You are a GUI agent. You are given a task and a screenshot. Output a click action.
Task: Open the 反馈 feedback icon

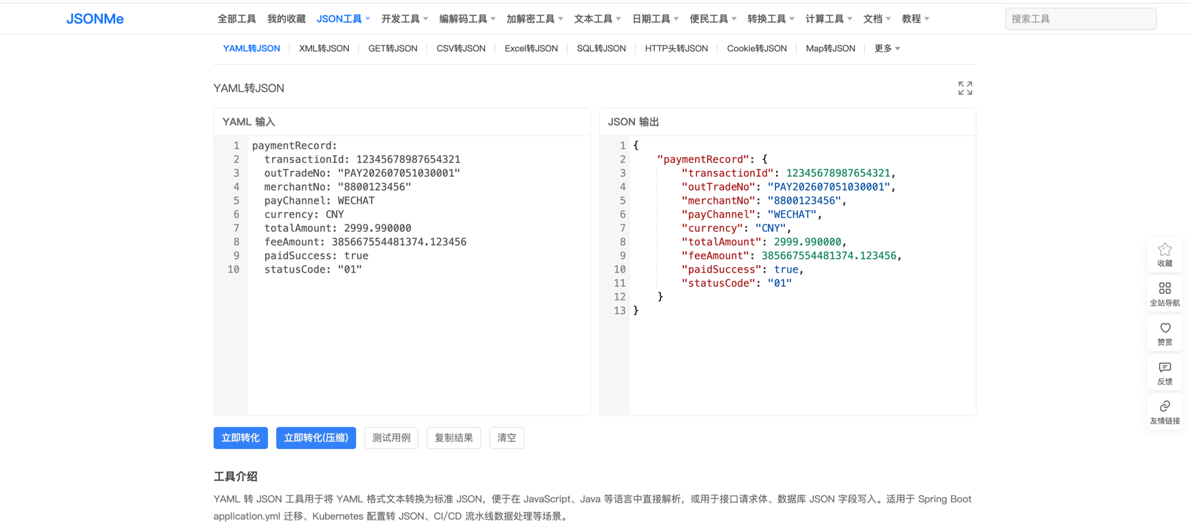[x=1165, y=372]
